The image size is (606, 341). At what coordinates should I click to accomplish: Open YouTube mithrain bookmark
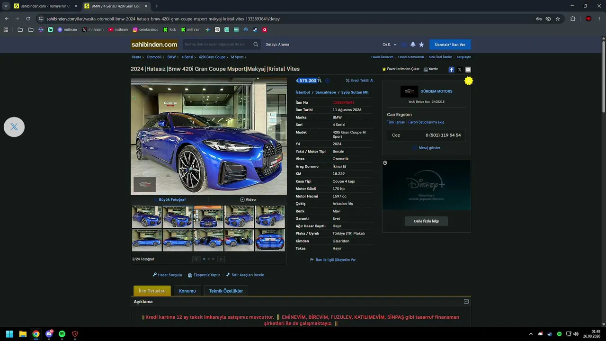pyautogui.click(x=118, y=29)
